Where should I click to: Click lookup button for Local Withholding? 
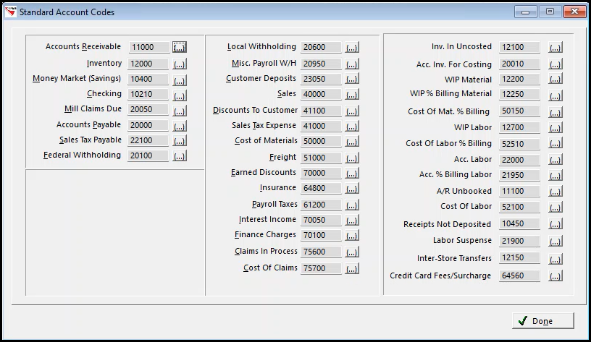[x=352, y=48]
